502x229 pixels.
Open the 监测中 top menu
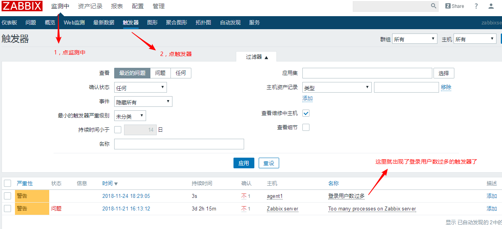[60, 6]
